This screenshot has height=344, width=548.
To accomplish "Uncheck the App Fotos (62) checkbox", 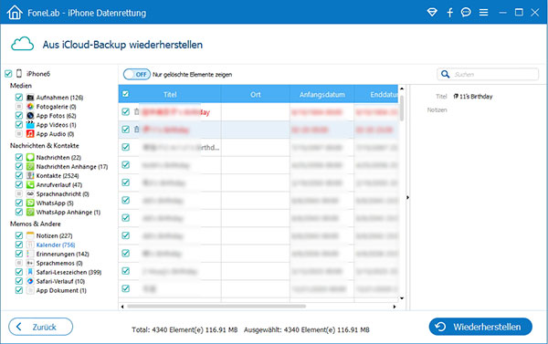I will (x=19, y=116).
